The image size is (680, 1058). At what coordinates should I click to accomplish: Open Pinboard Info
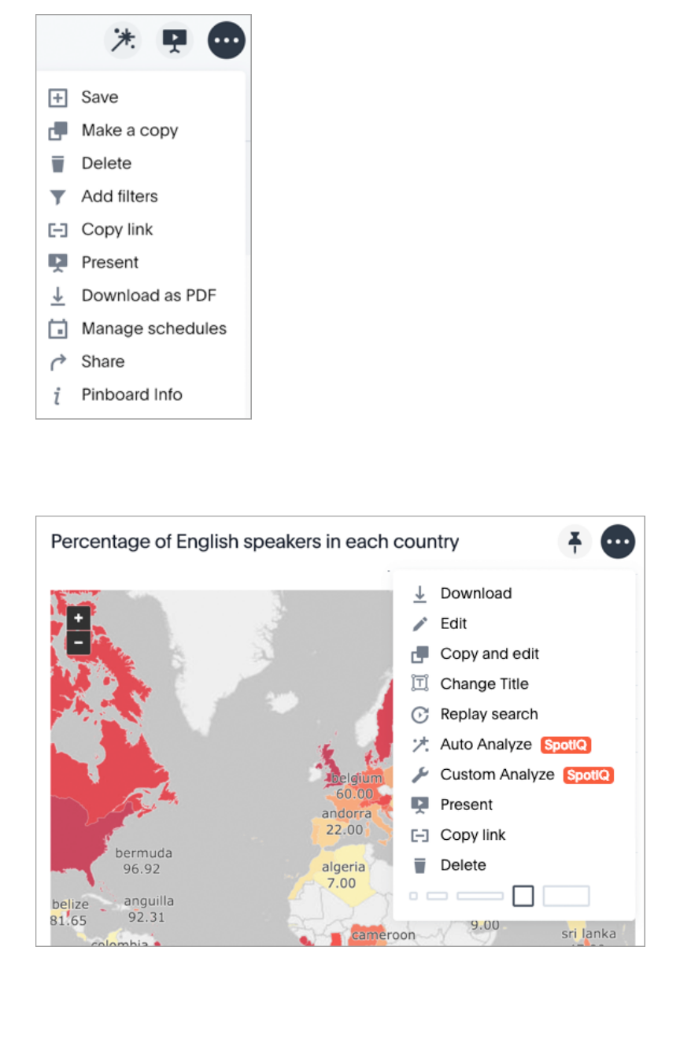pyautogui.click(x=131, y=395)
